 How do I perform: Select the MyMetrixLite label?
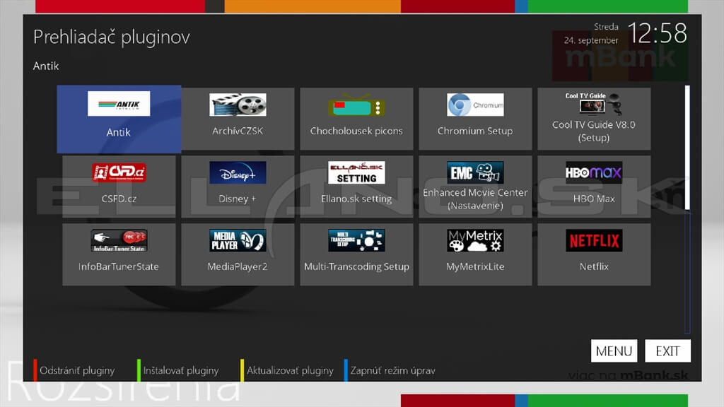(475, 266)
